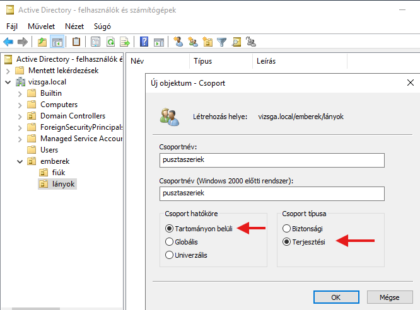The width and height of the screenshot is (420, 310).
Task: Click the up one level folder icon
Action: coord(42,42)
